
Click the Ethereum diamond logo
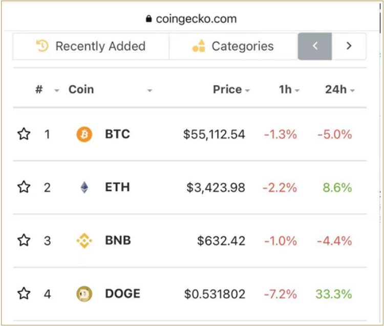[x=84, y=188]
